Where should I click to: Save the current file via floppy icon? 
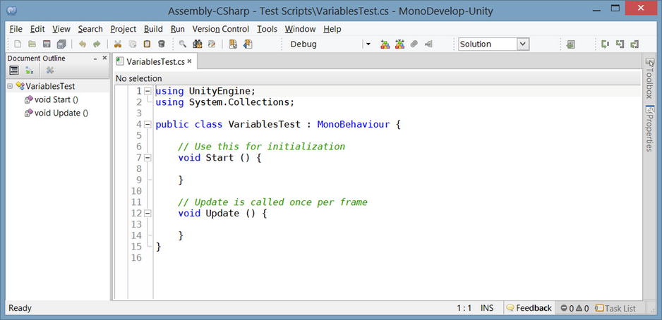pos(47,44)
